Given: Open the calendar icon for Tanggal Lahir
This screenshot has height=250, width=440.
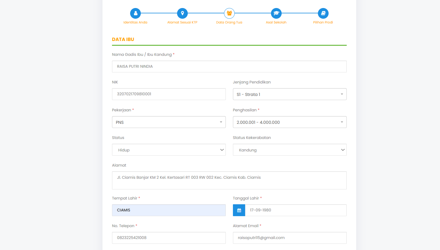Looking at the screenshot, I should coord(239,210).
